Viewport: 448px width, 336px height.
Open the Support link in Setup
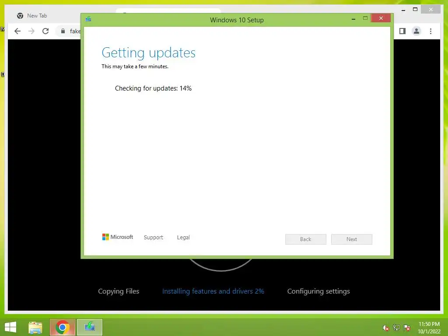click(x=154, y=238)
